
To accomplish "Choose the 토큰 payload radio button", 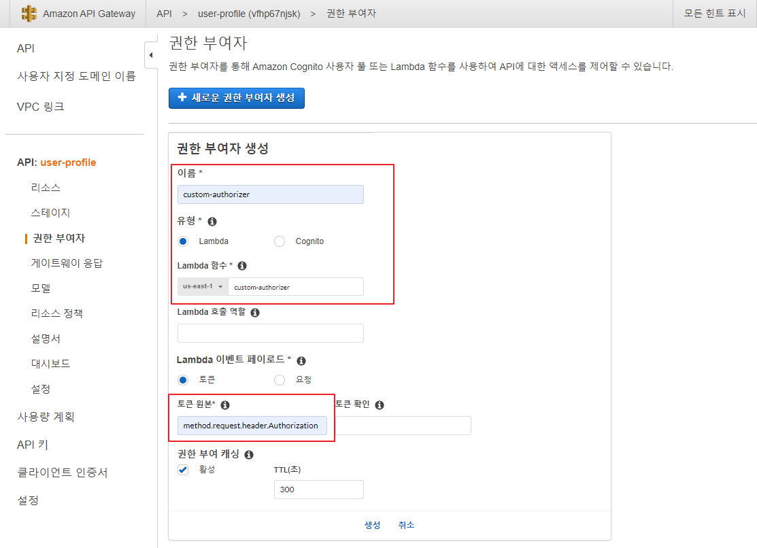I will (183, 380).
